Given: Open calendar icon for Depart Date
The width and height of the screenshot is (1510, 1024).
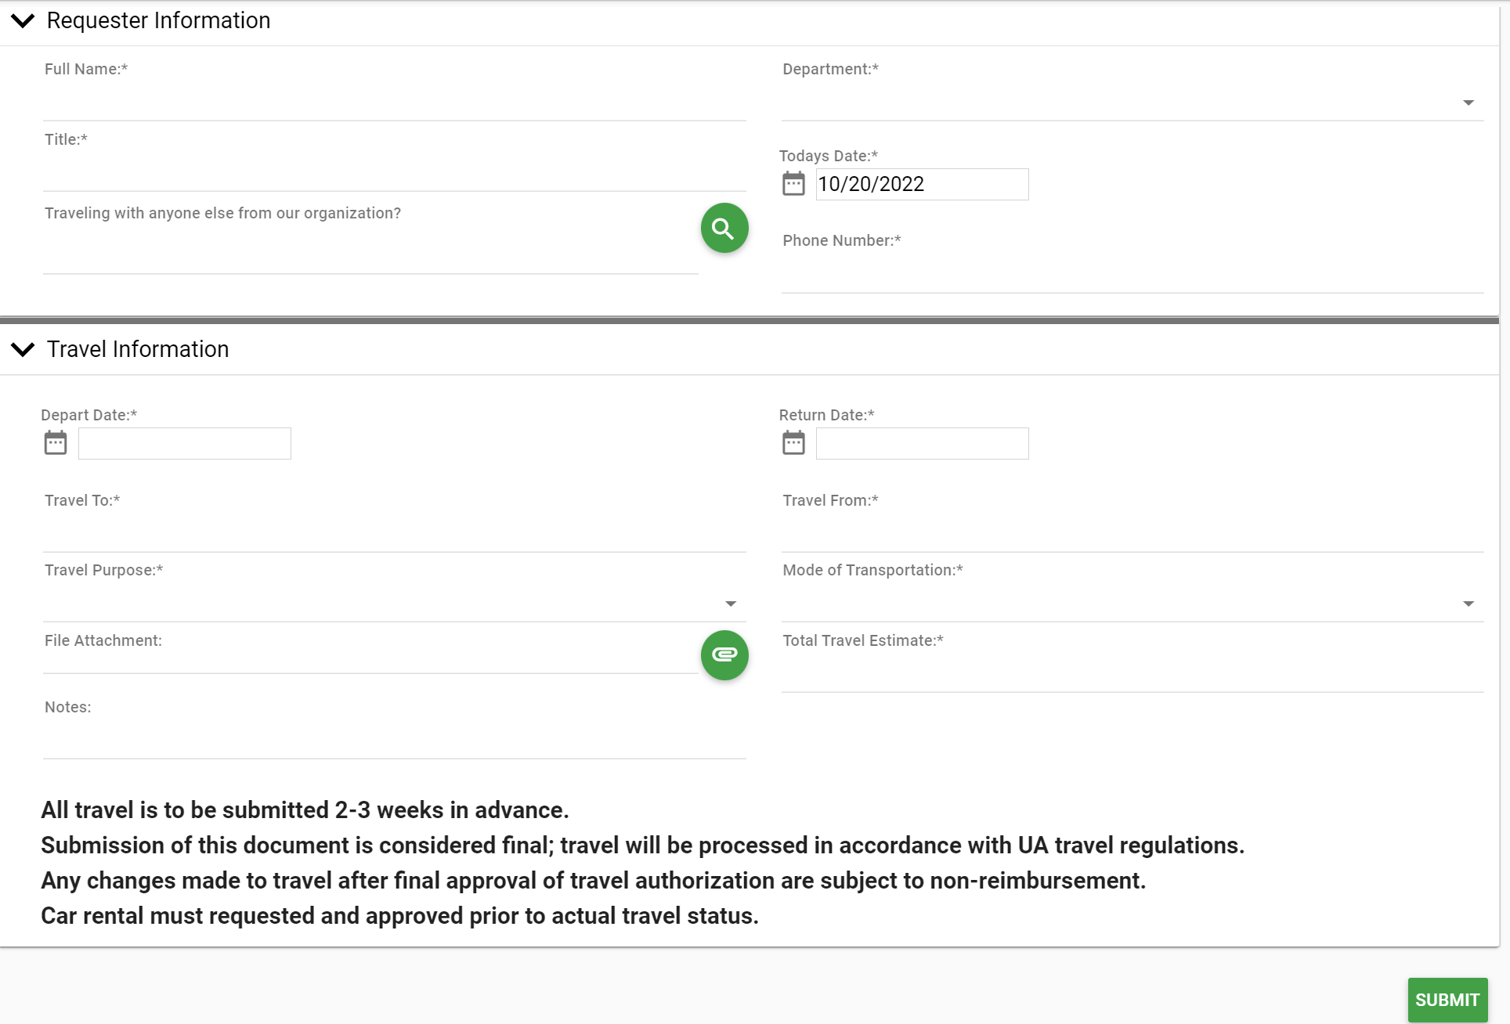Looking at the screenshot, I should [x=56, y=443].
